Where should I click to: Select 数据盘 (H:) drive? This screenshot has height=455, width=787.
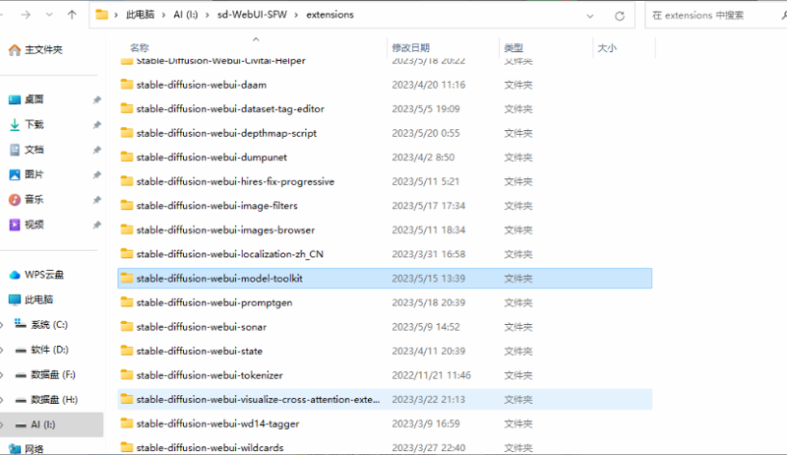click(46, 400)
